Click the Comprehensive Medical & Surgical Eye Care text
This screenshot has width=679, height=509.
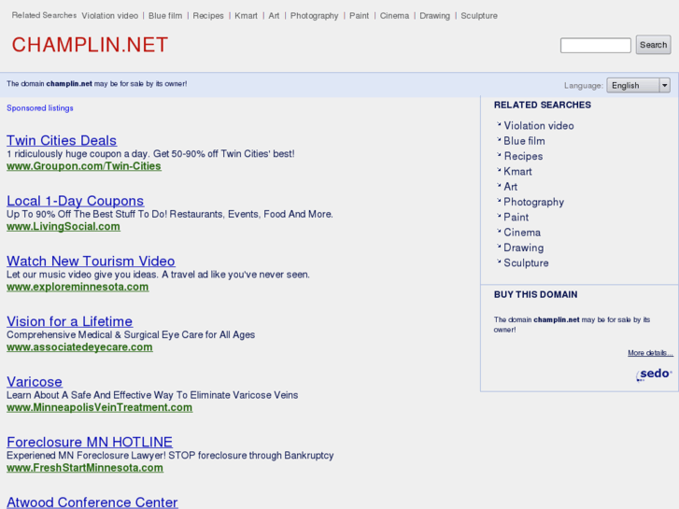(x=131, y=335)
